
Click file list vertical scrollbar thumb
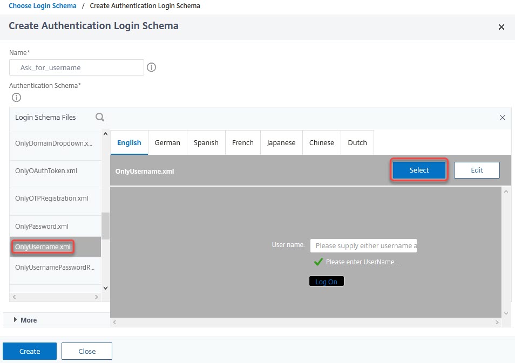click(x=105, y=226)
